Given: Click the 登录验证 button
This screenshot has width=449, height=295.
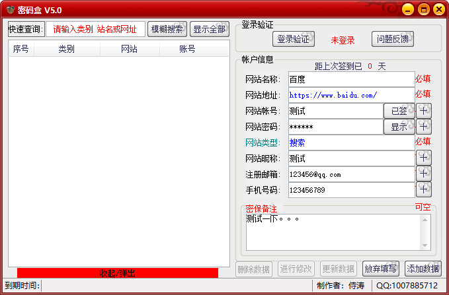Looking at the screenshot, I should [294, 39].
